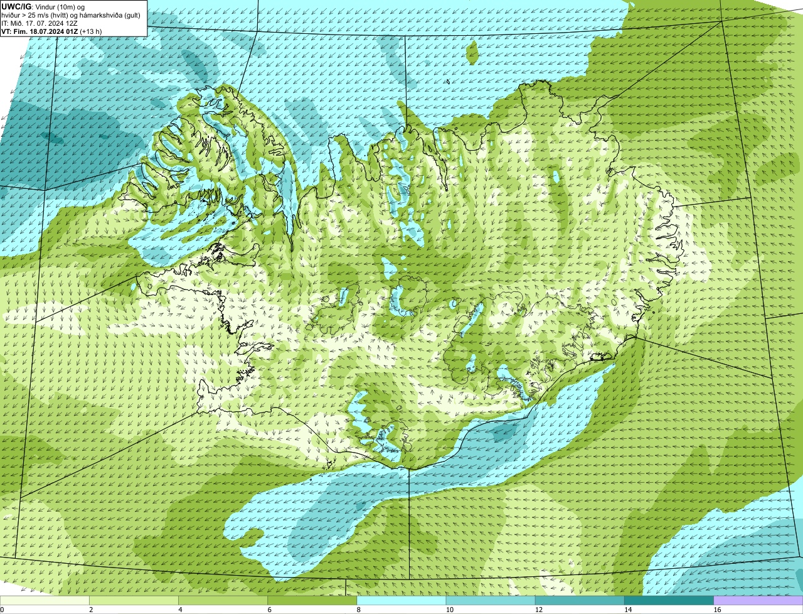The height and width of the screenshot is (614, 803).
Task: Click the "UWC/IG: Vindur (10m) og" title line
Action: (x=43, y=6)
